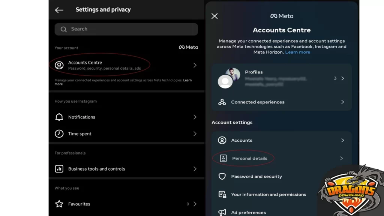Open Business tools and controls chevron
The height and width of the screenshot is (216, 384).
click(195, 169)
